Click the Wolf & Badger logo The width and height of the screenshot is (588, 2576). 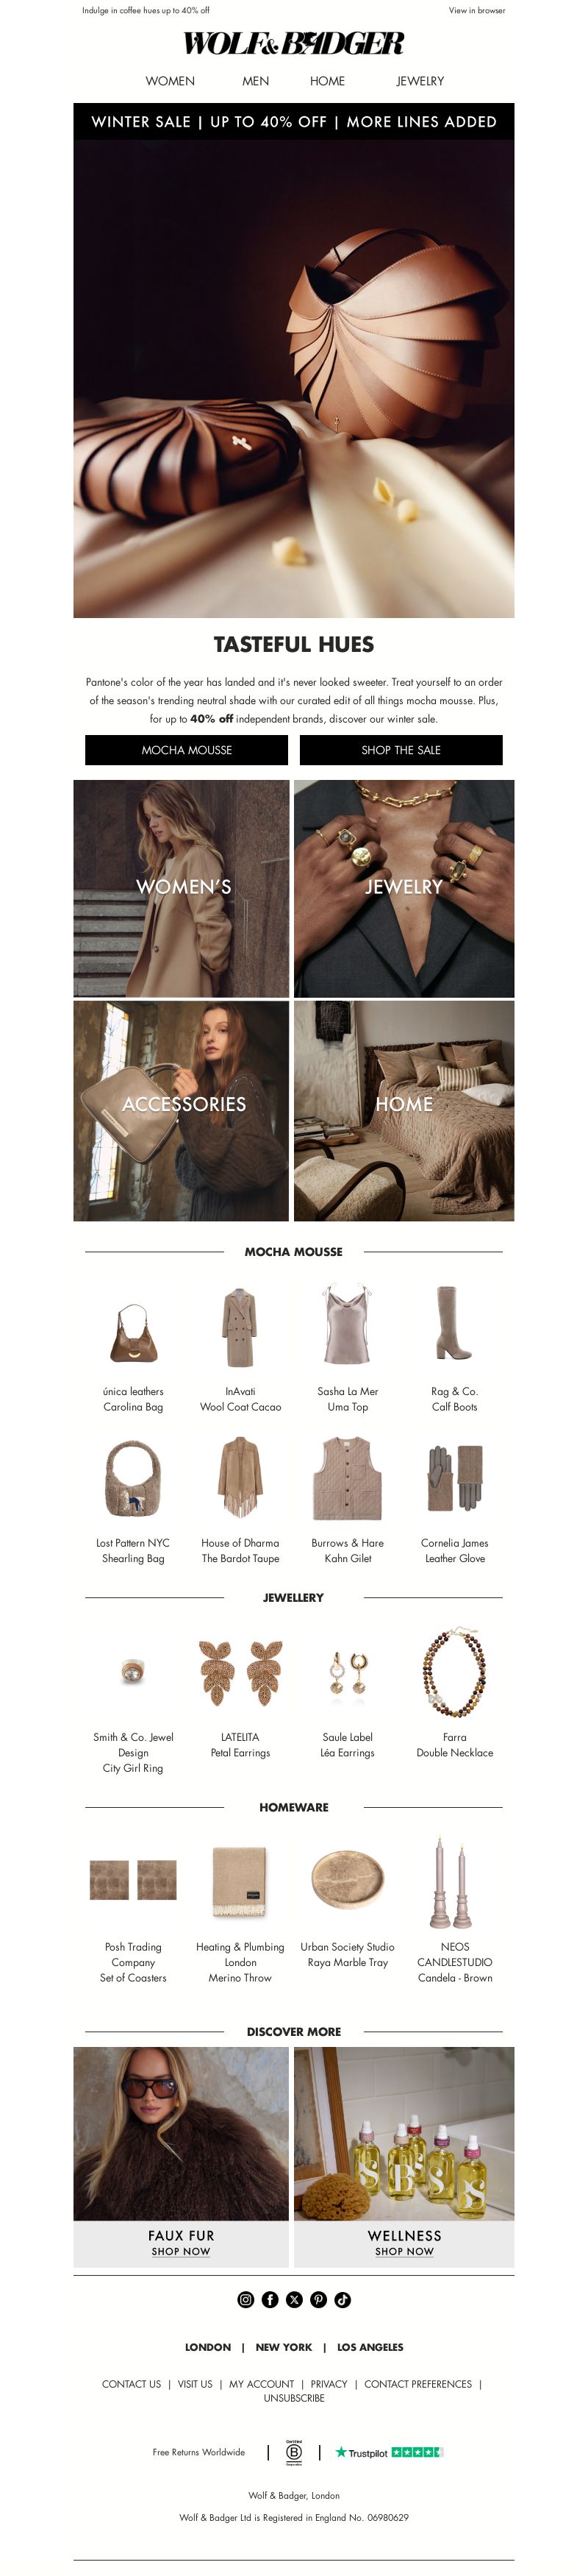(x=293, y=43)
